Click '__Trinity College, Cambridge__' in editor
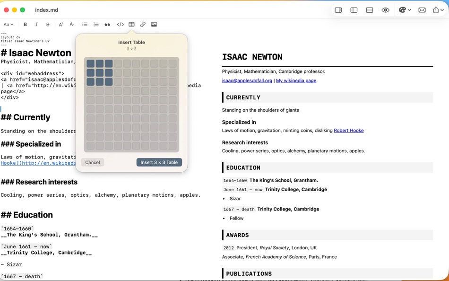The width and height of the screenshot is (449, 281). click(46, 253)
